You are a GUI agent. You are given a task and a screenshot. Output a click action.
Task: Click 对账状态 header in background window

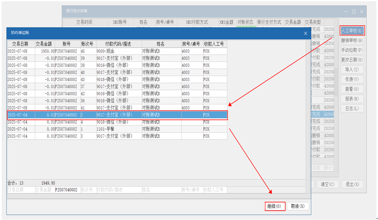pyautogui.click(x=246, y=22)
